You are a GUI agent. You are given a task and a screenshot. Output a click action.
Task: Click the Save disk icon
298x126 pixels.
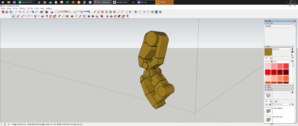11,12
